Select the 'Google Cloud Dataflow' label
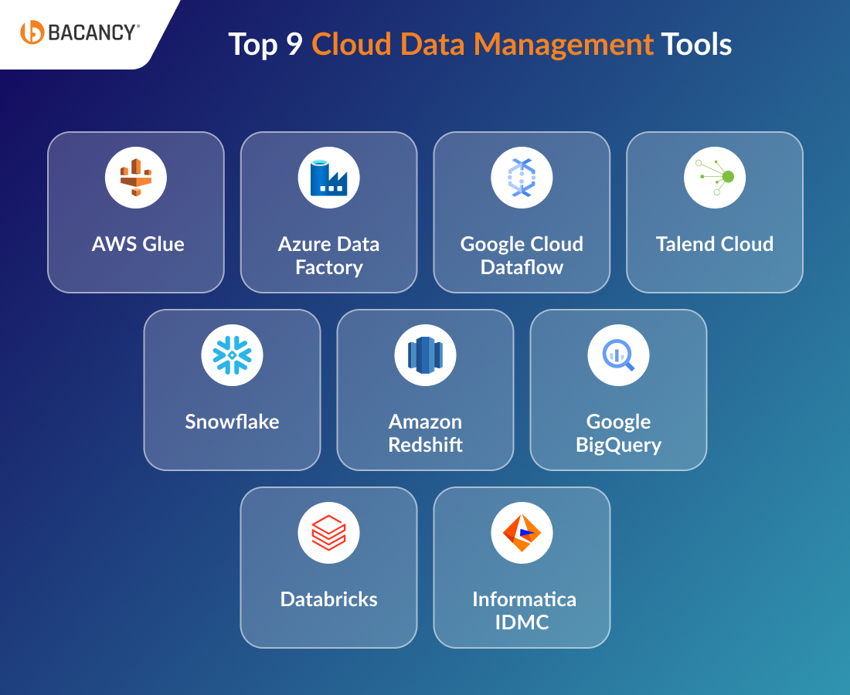Screen dimensions: 850x695 coord(522,256)
